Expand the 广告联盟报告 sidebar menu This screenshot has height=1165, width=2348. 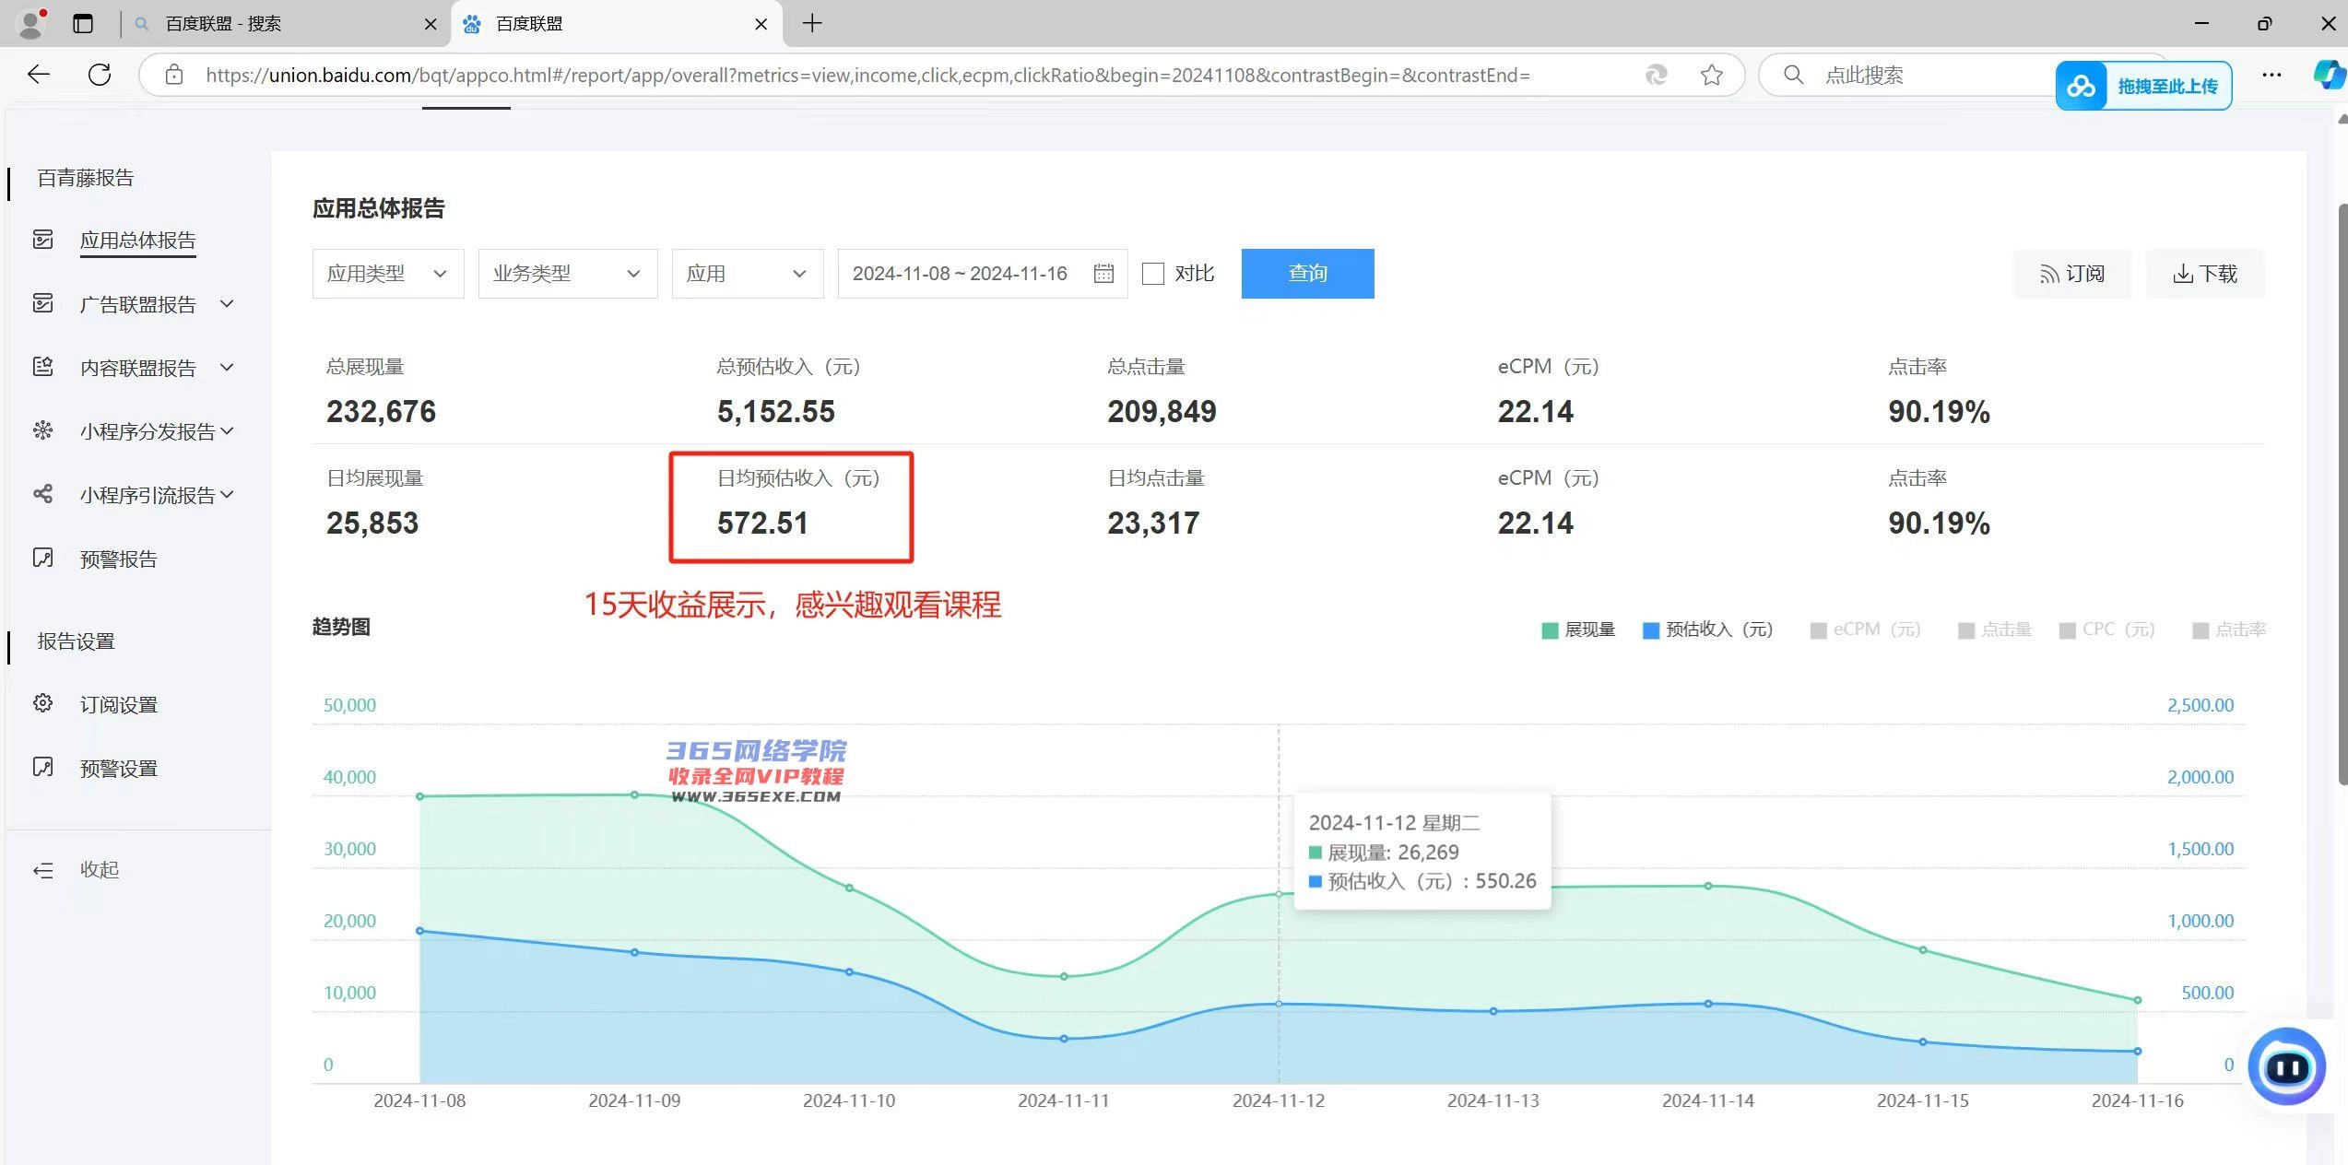[138, 304]
